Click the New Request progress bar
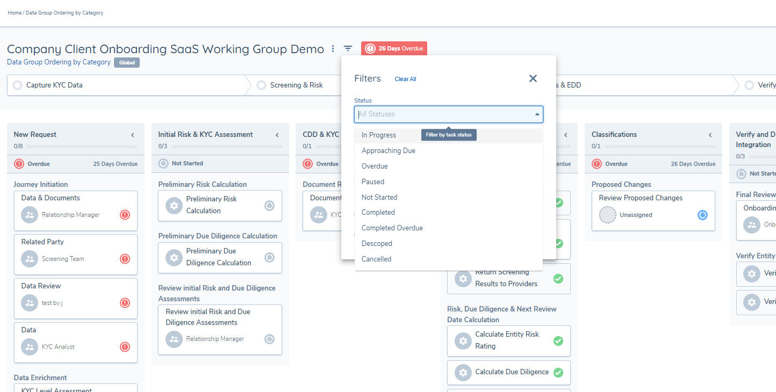Image resolution: width=776 pixels, height=392 pixels. click(x=82, y=146)
